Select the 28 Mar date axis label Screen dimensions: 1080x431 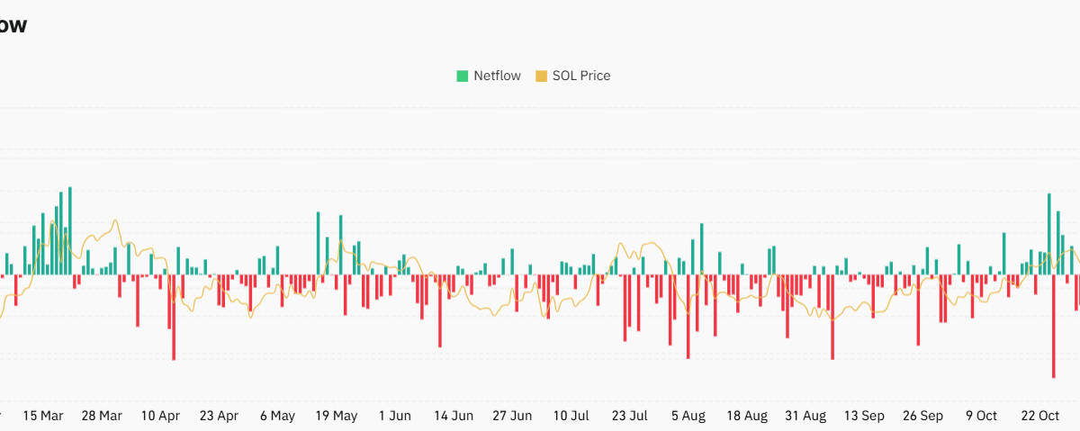102,416
